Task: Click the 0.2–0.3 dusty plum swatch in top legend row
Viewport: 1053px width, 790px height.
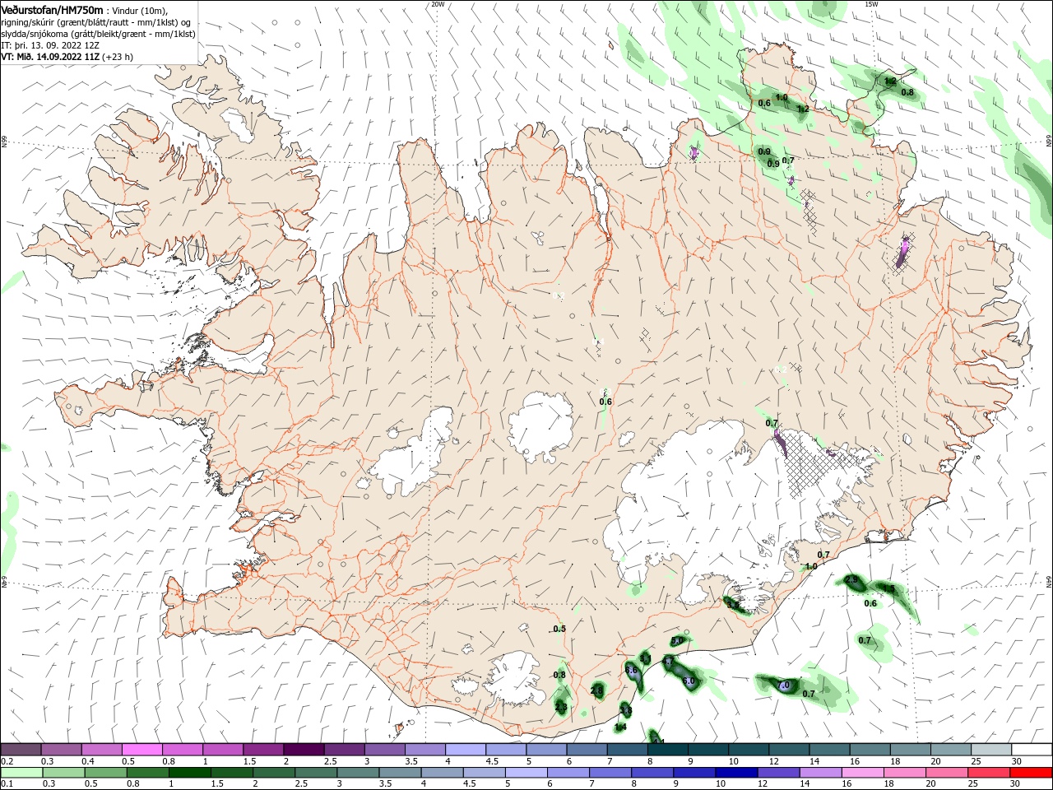Action: tap(21, 750)
